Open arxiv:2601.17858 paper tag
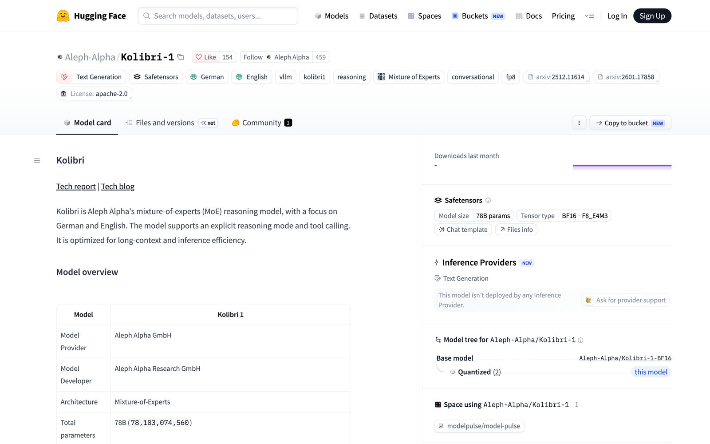The image size is (710, 444). [x=626, y=77]
